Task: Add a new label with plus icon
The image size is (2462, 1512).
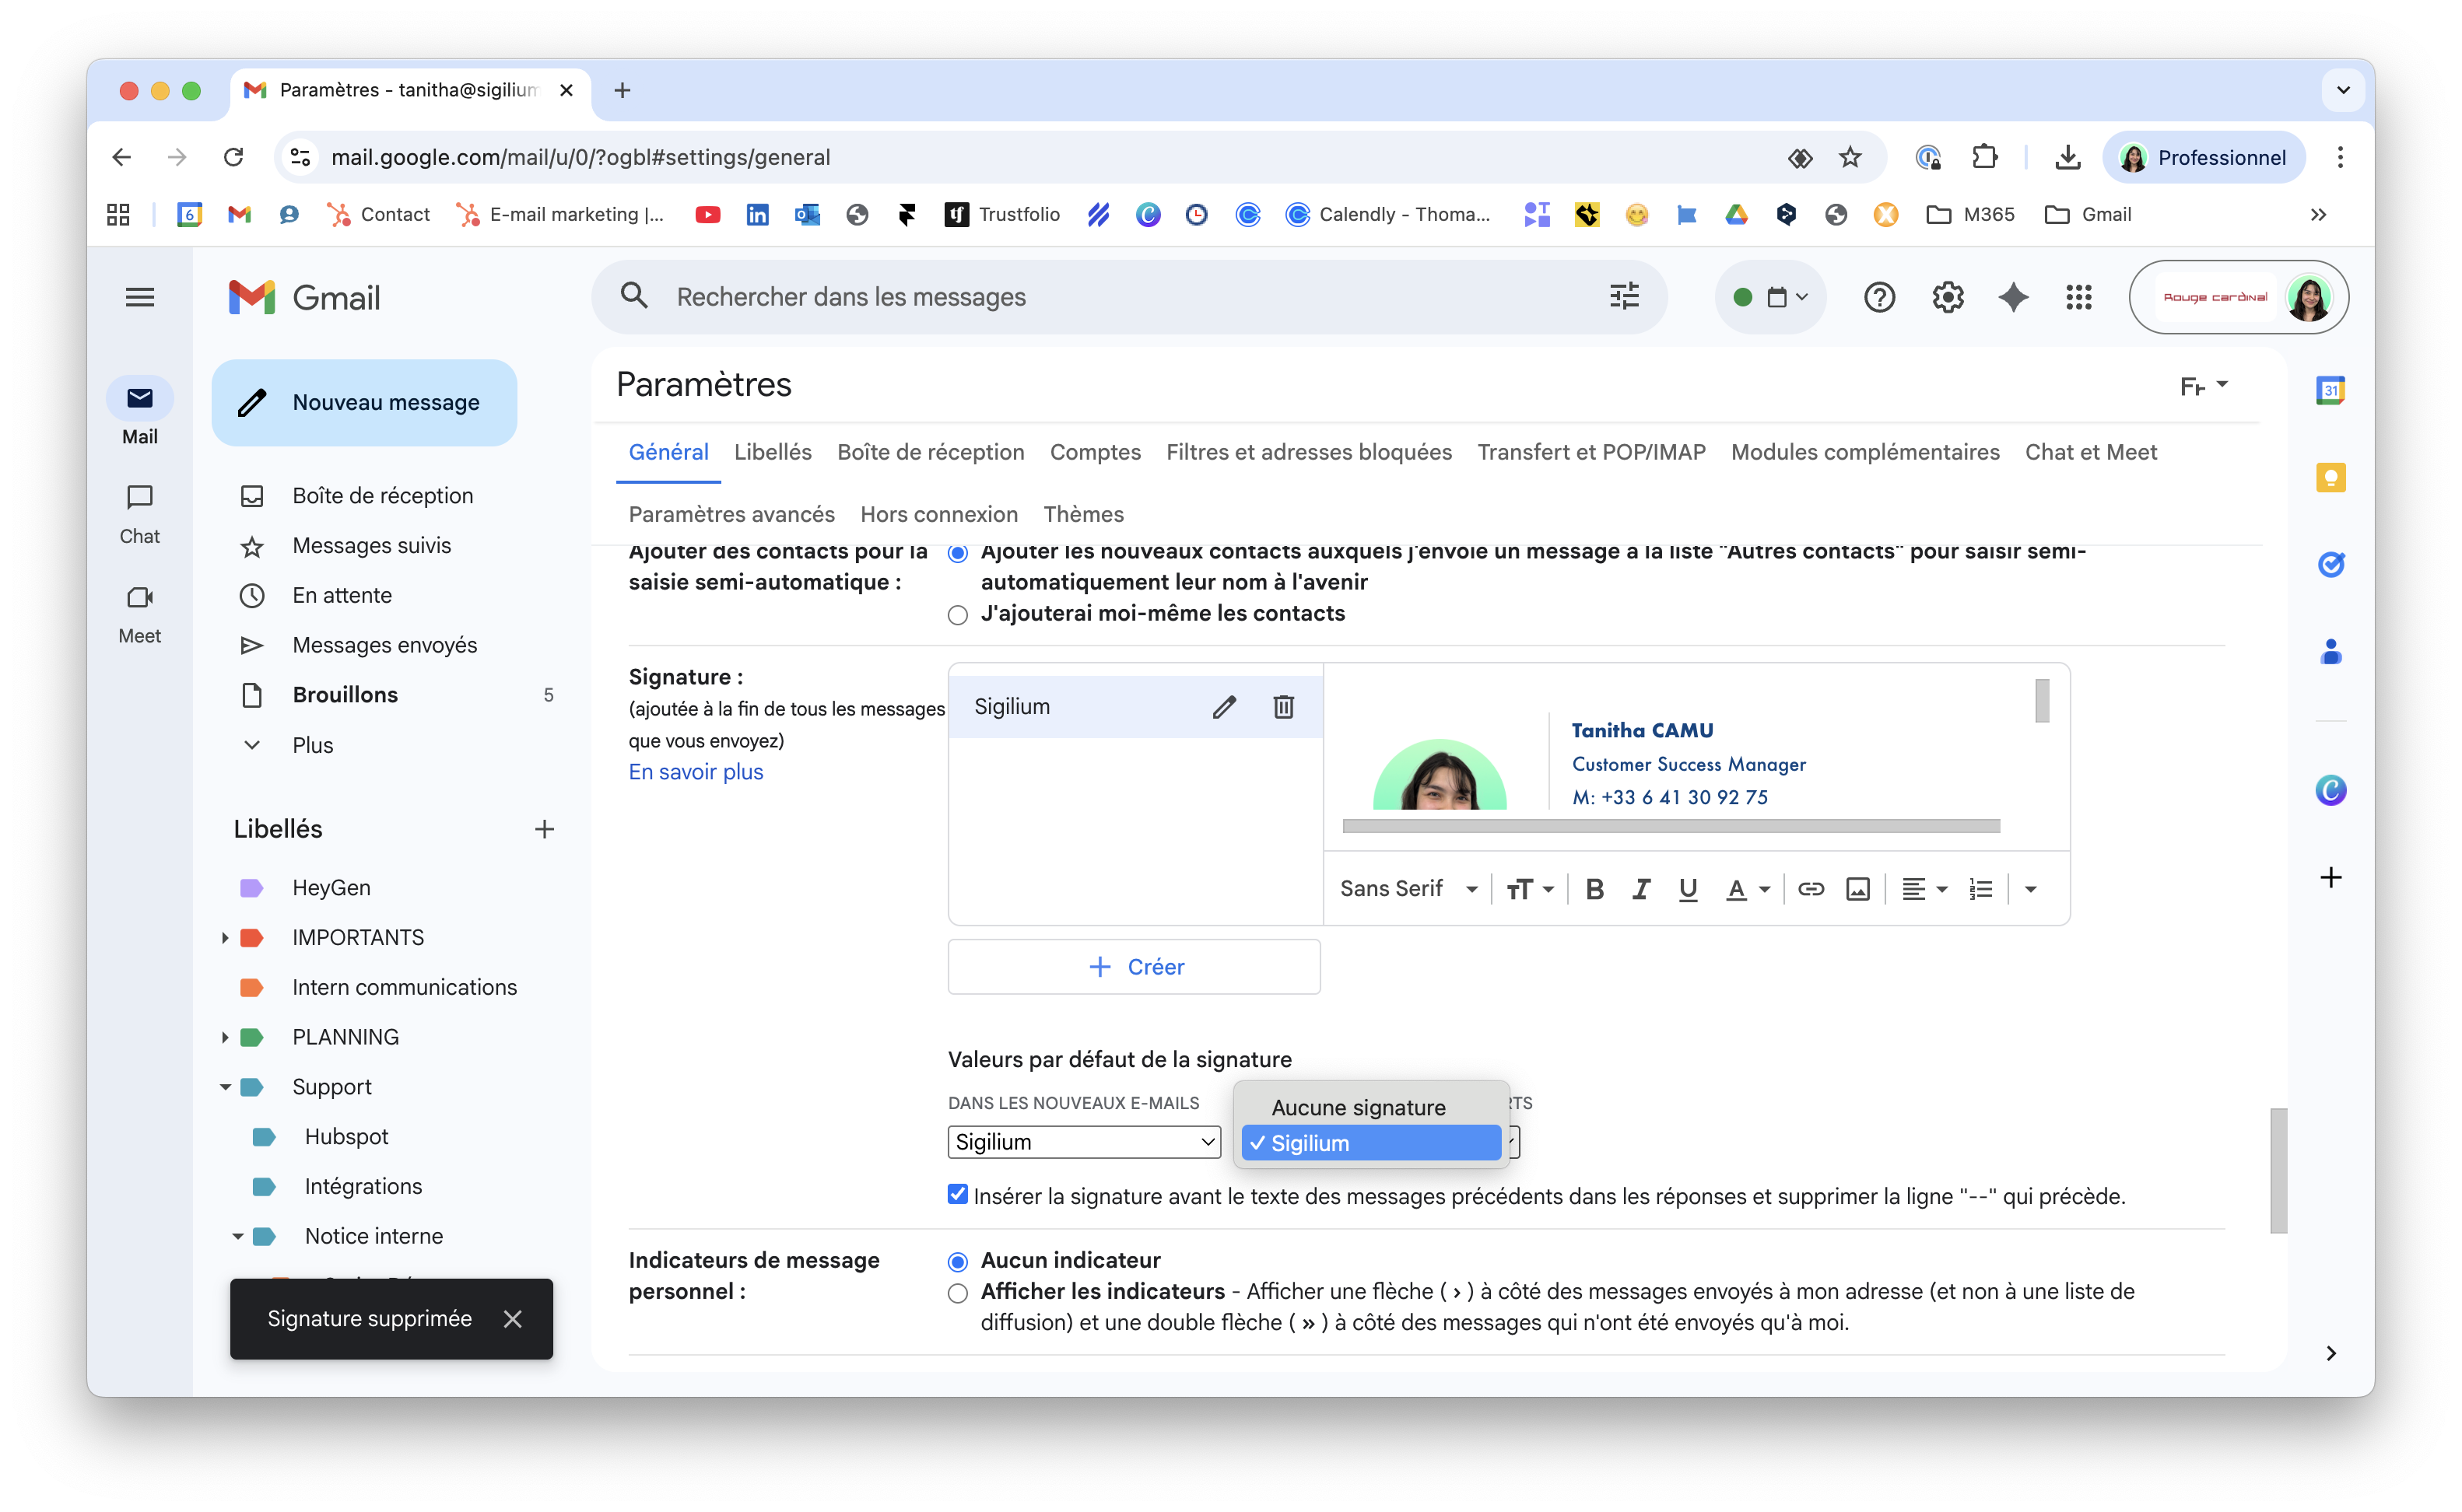Action: 544,829
